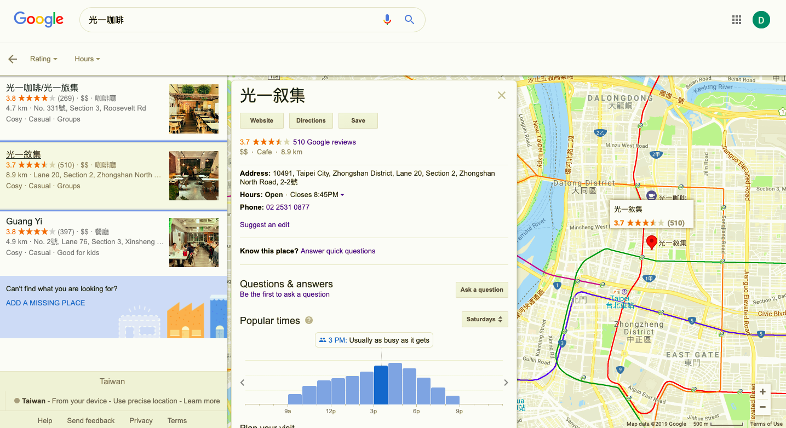Click Suggest an edit

point(265,225)
